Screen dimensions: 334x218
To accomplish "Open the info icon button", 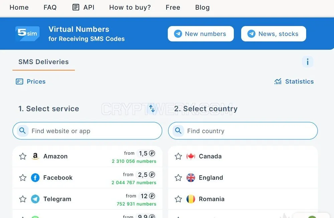I will click(x=308, y=62).
